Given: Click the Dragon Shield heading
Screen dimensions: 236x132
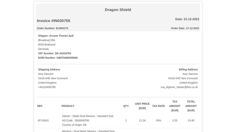Looking at the screenshot, I should tap(118, 10).
